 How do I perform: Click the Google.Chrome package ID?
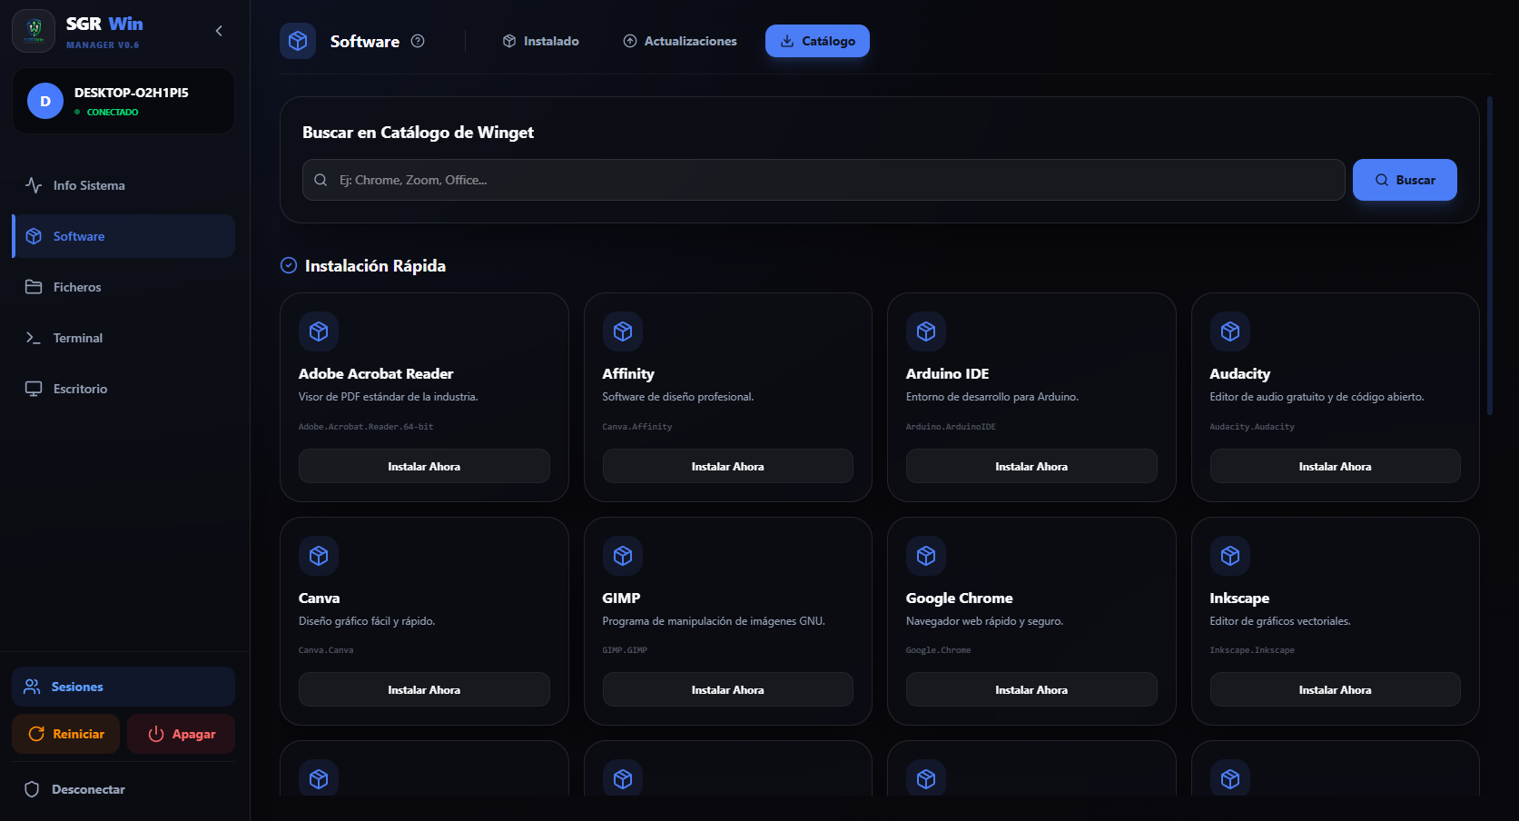click(938, 650)
